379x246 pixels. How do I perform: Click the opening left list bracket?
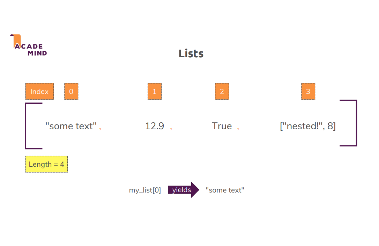pyautogui.click(x=27, y=126)
